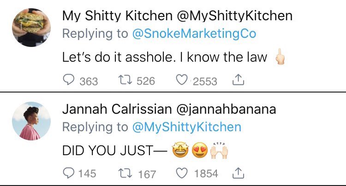Retweet the My Shitty Kitchen tweet
This screenshot has width=346, height=186.
[x=125, y=80]
